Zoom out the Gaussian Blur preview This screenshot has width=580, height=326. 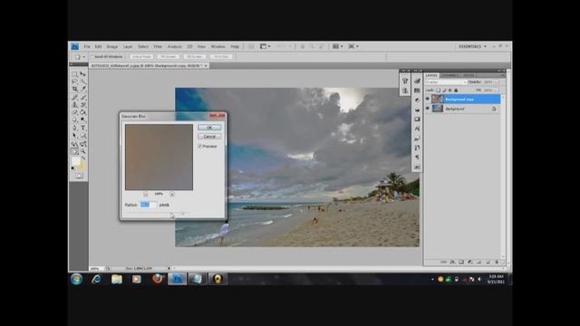(146, 194)
